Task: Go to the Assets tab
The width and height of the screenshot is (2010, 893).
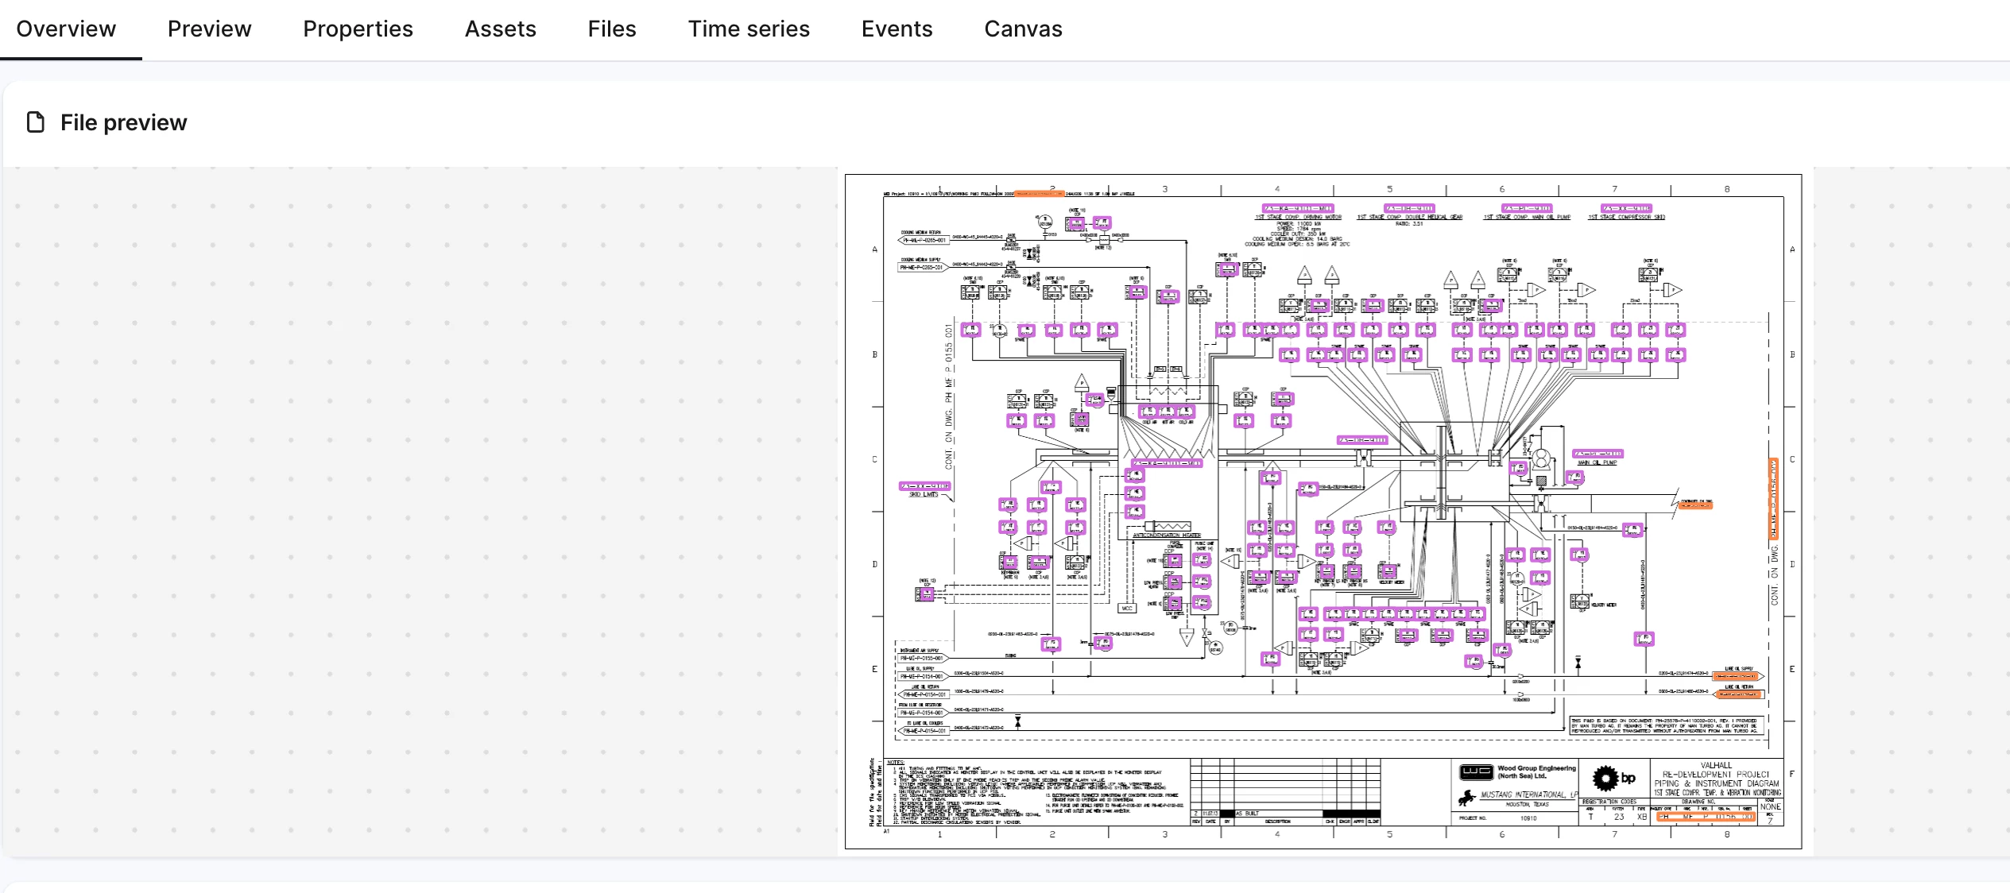Action: 500,29
